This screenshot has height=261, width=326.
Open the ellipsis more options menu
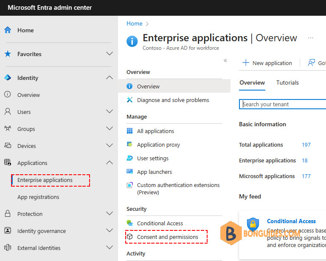pyautogui.click(x=311, y=38)
